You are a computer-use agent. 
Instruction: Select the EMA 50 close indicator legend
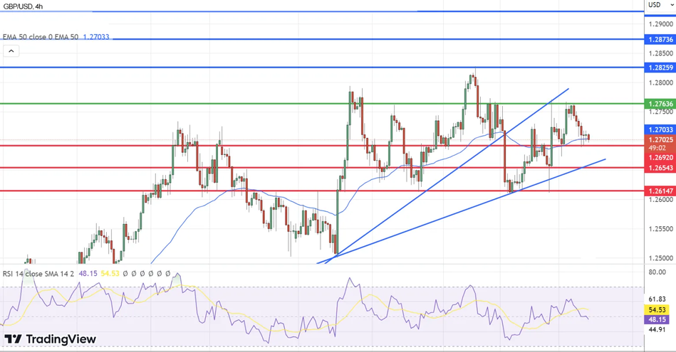[41, 37]
